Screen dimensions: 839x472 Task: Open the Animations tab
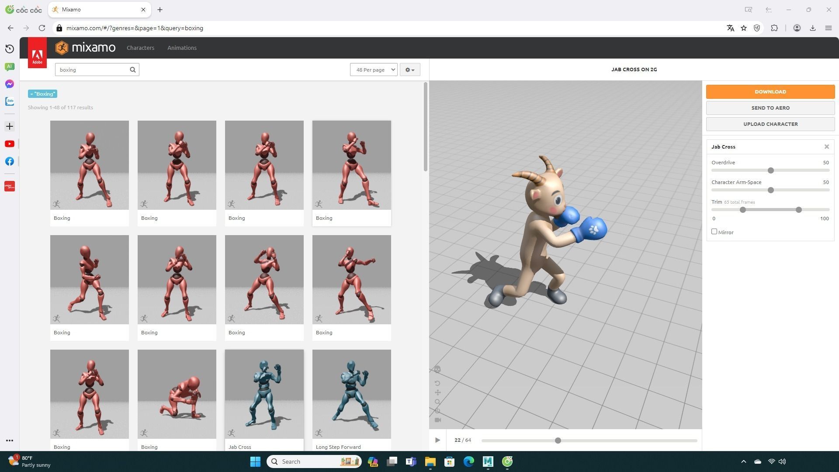pyautogui.click(x=182, y=48)
